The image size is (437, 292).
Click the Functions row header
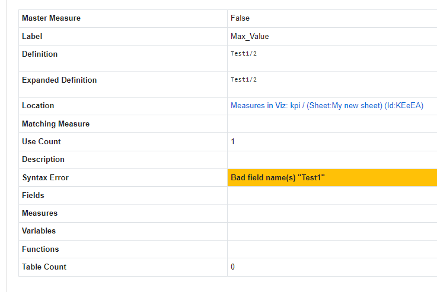pyautogui.click(x=40, y=249)
